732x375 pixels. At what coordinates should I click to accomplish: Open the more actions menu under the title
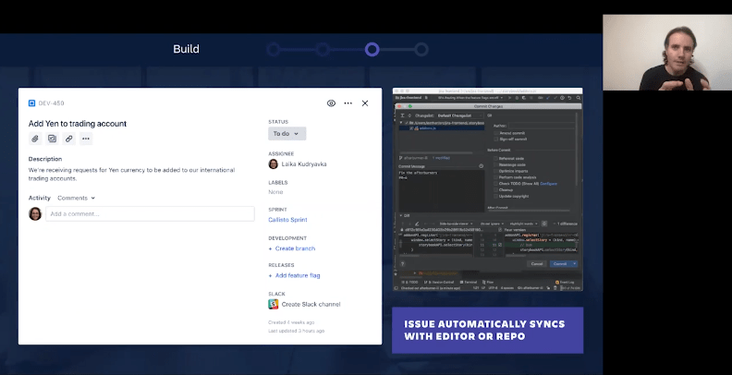[x=86, y=139]
